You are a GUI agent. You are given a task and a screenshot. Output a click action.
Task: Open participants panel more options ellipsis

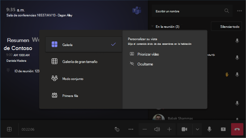click(x=240, y=11)
